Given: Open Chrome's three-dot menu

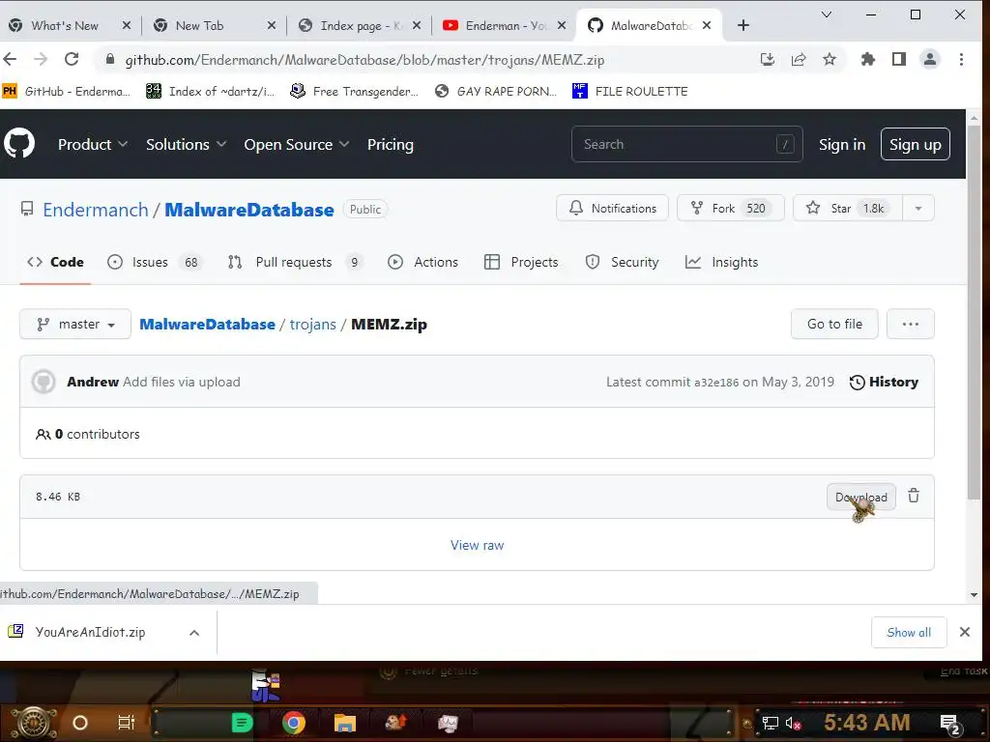Looking at the screenshot, I should click(x=961, y=59).
